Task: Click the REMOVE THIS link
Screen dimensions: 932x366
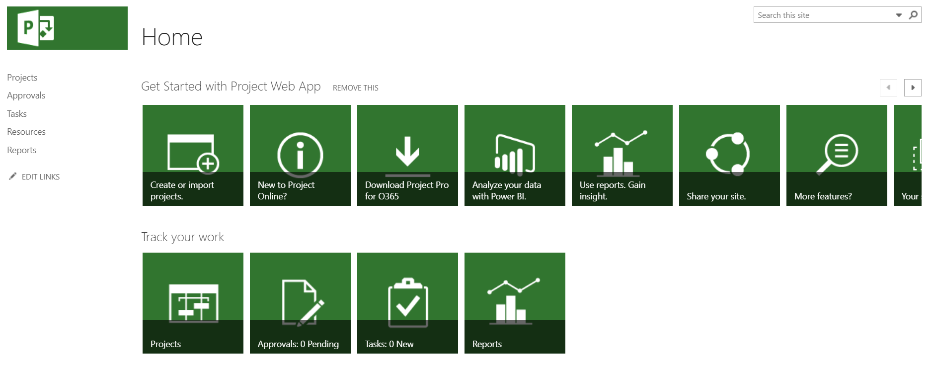Action: click(x=356, y=88)
